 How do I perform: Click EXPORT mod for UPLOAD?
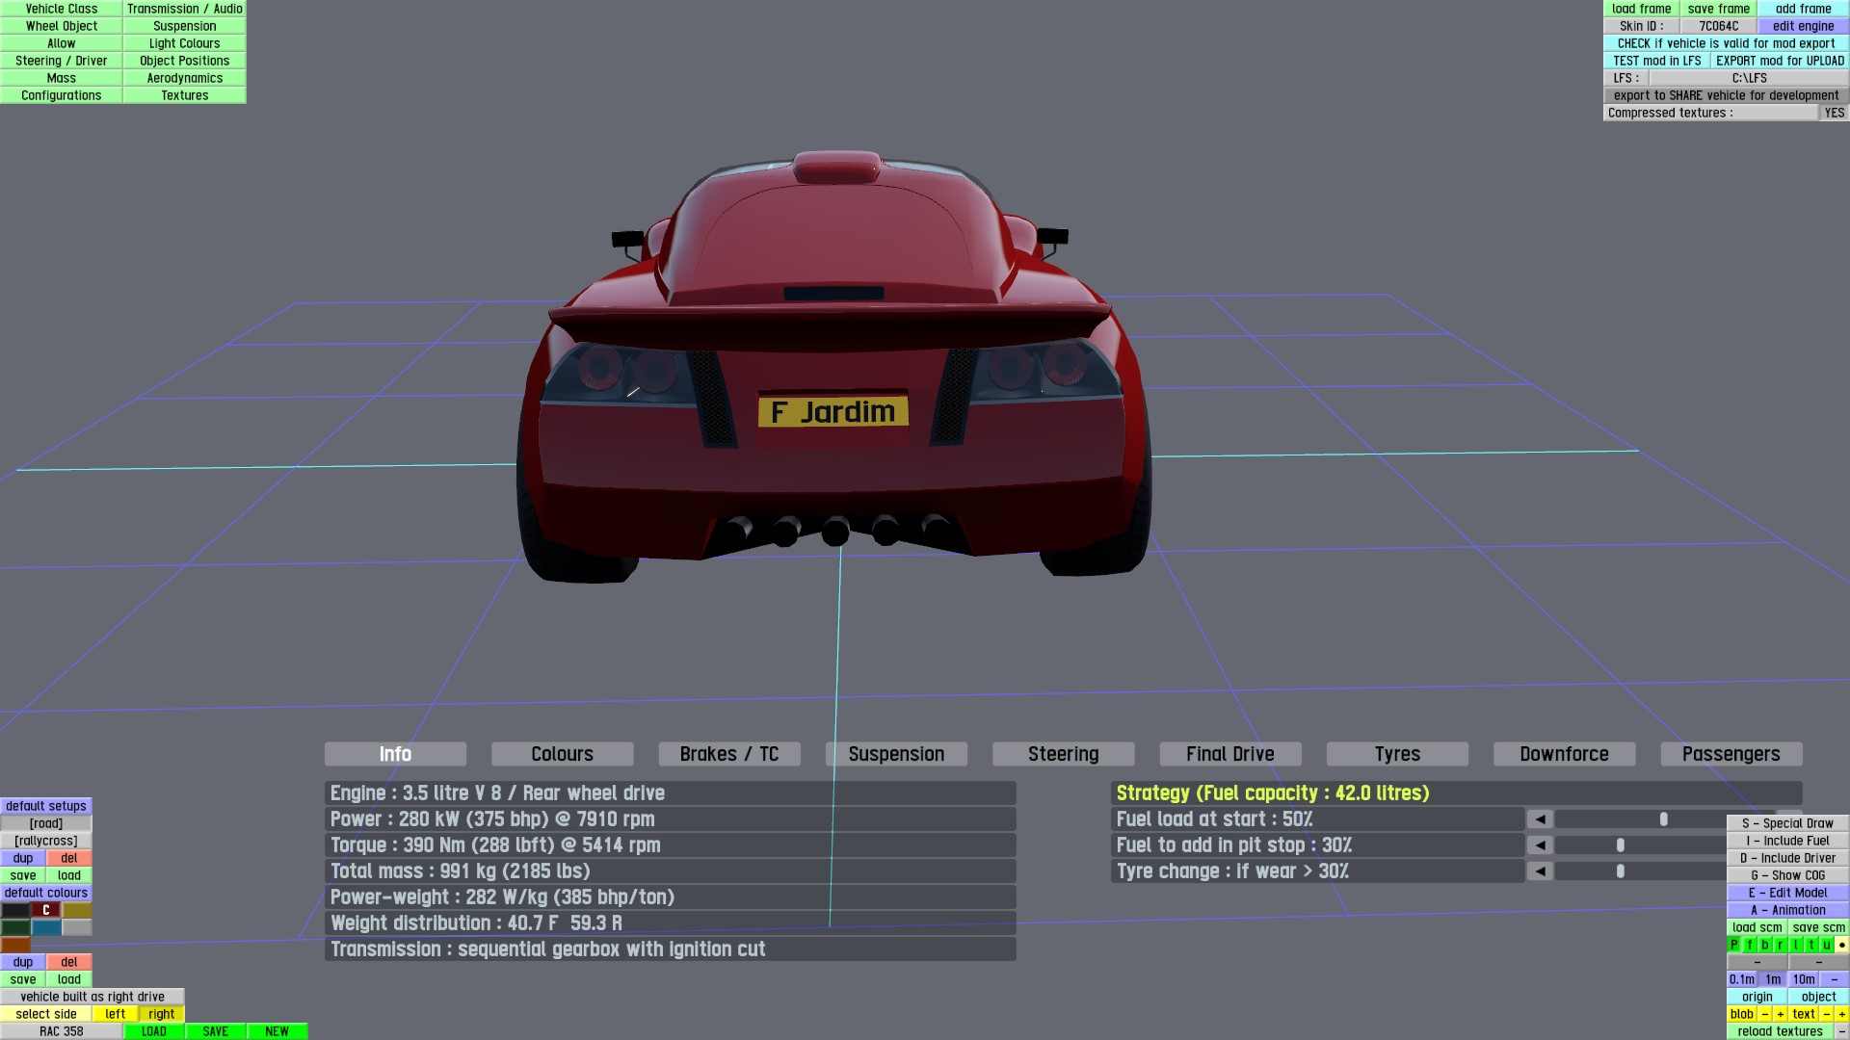tap(1779, 61)
